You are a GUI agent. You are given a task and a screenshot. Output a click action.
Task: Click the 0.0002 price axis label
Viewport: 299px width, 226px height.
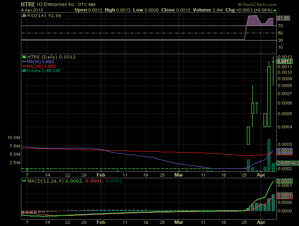(285, 169)
